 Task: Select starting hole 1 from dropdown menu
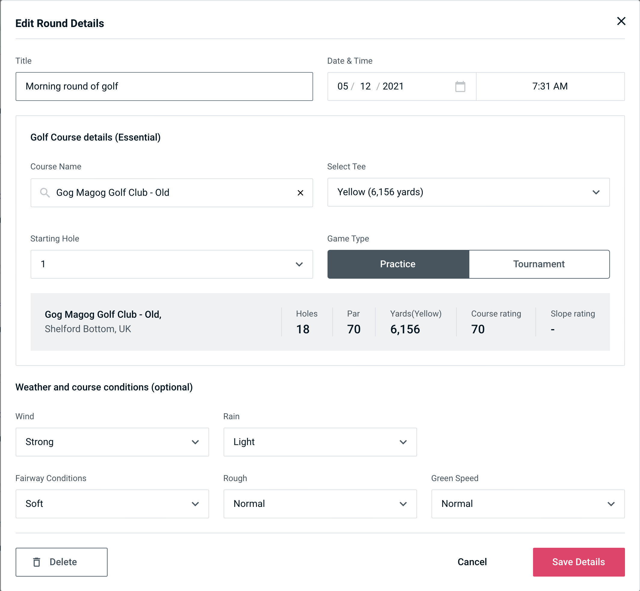[172, 264]
